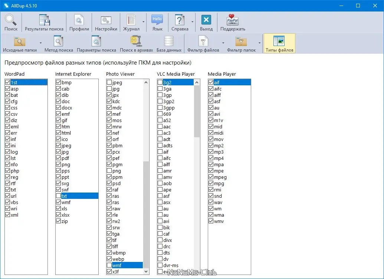
Task: Uncheck xml in WordPad list
Action: pos(7,215)
